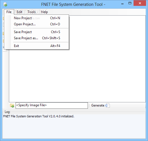This screenshot has height=141, width=148.
Task: Click the log text 'FNET File System Generation Tool V2.0.4.0 initialized.'
Action: point(39,116)
